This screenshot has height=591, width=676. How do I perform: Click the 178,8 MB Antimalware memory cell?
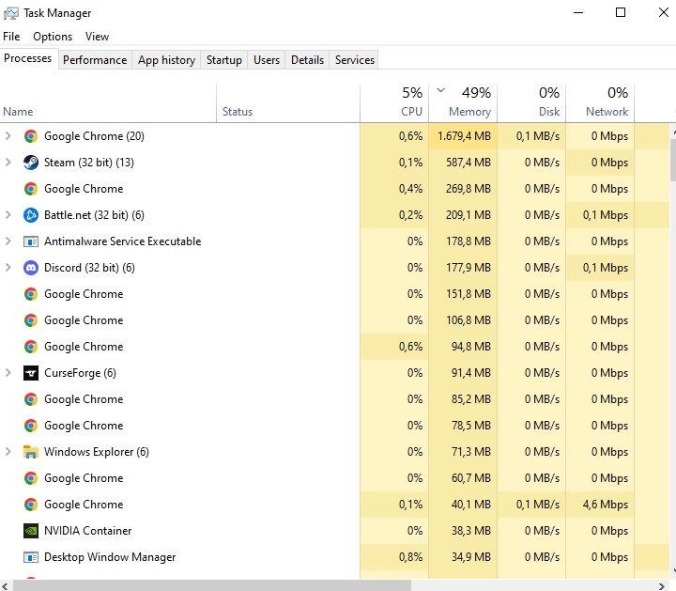(x=463, y=241)
